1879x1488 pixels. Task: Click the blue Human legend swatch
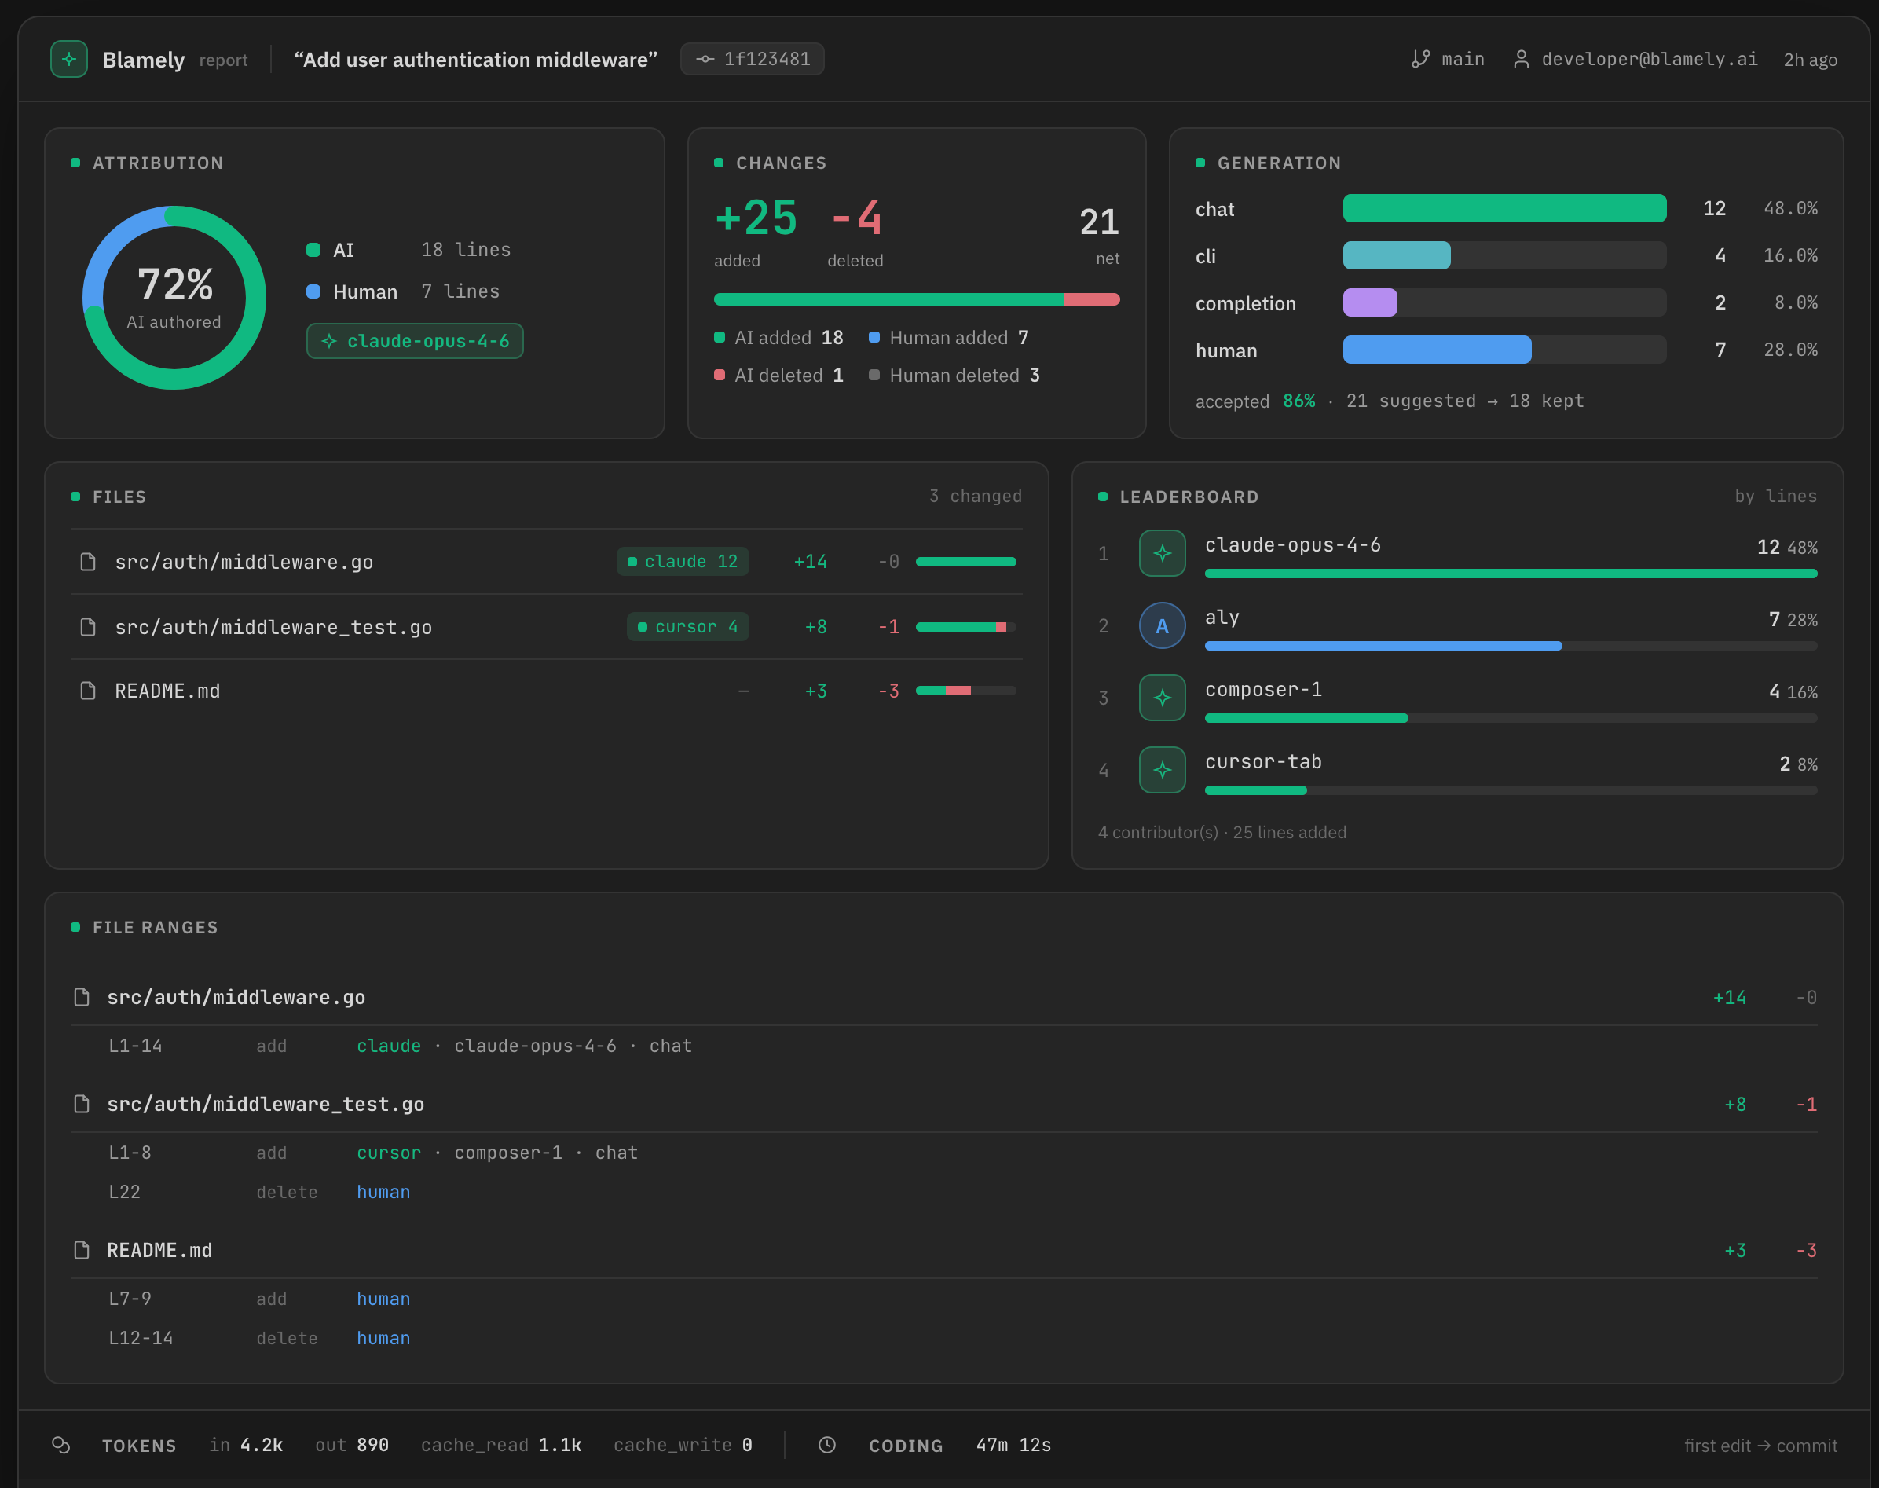coord(313,291)
